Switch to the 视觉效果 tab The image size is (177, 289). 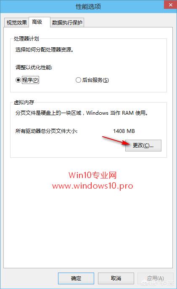click(x=16, y=22)
